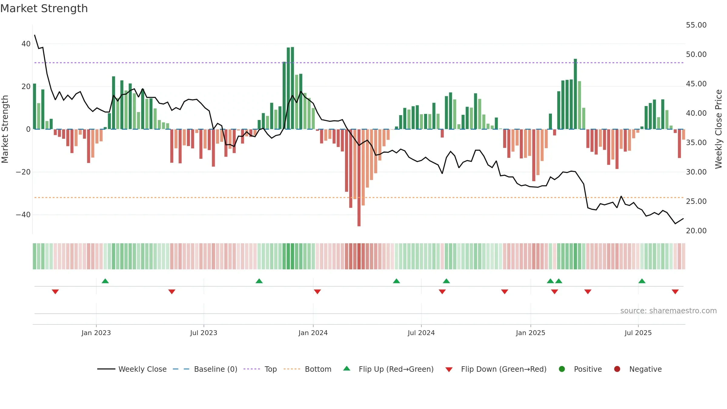The image size is (727, 409).
Task: Click the red flip-down triangle between Jan 2023 and Jul 2023
Action: (x=172, y=291)
